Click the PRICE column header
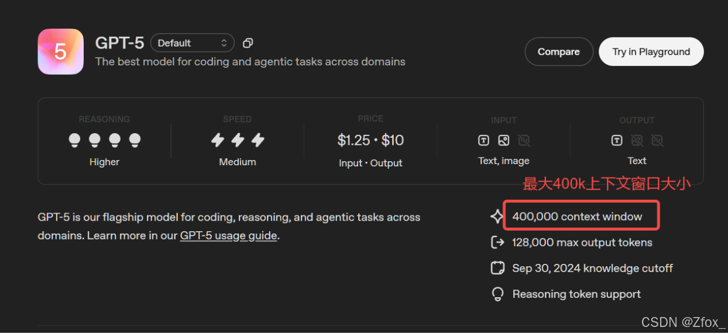This screenshot has height=334, width=728. 370,119
